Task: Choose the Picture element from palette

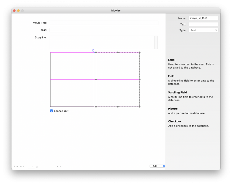Action: click(x=173, y=109)
